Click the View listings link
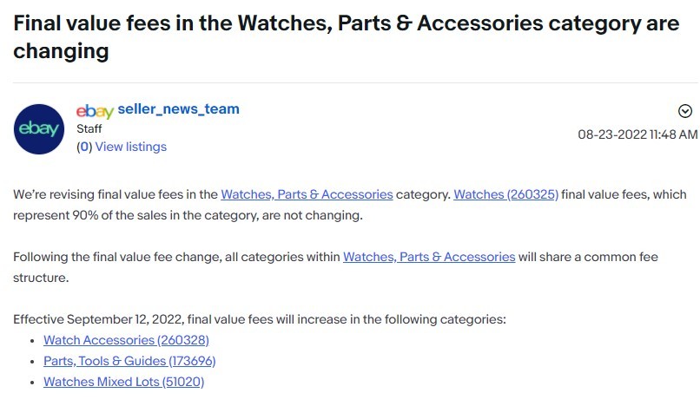This screenshot has height=406, width=700. (130, 147)
